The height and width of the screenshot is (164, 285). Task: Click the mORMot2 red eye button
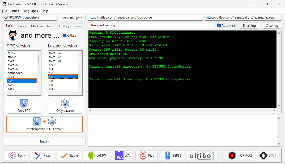[240, 156]
